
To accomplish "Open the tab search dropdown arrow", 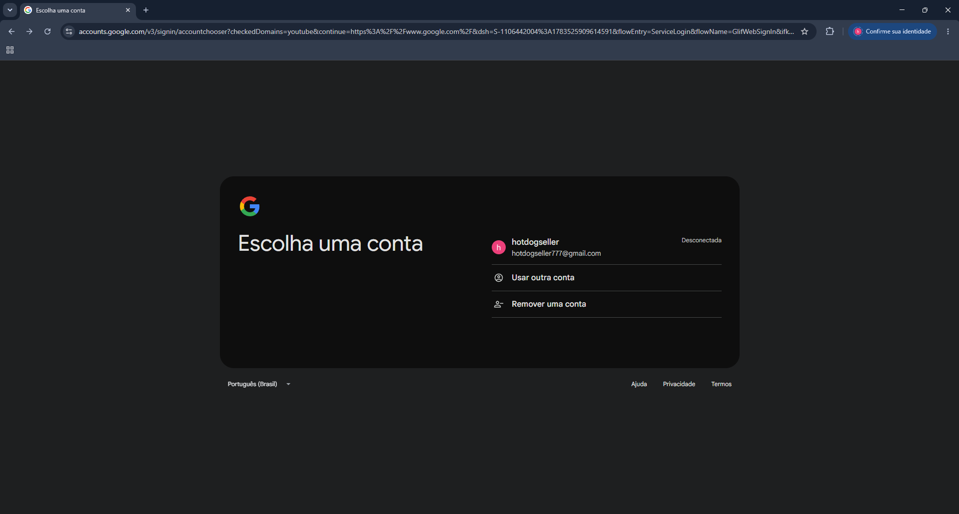I will 10,10.
